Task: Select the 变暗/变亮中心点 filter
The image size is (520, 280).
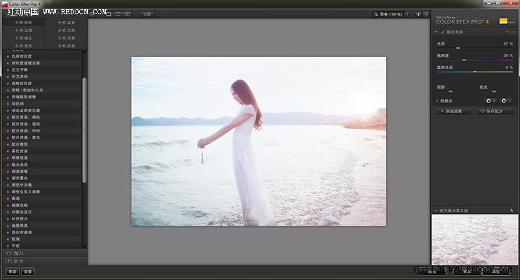Action: click(42, 90)
